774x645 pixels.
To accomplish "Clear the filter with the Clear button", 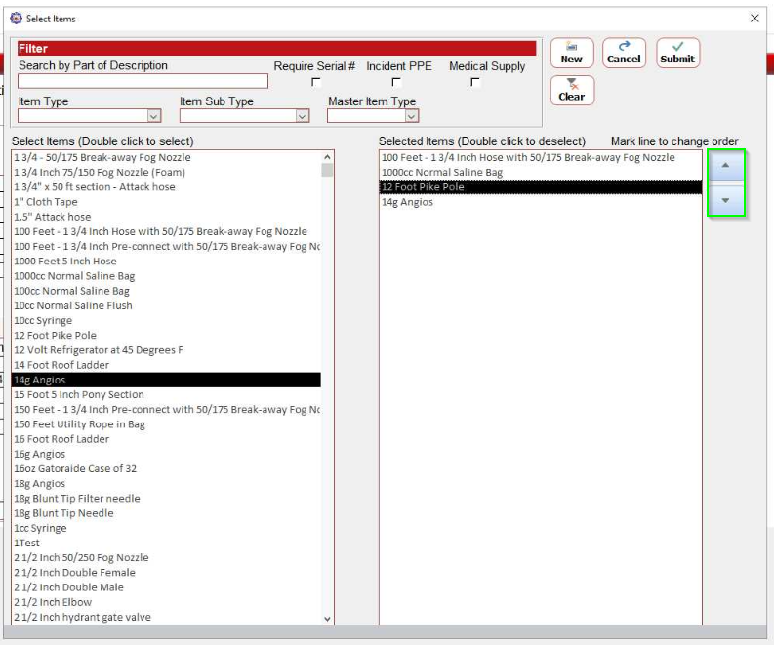I will point(571,90).
